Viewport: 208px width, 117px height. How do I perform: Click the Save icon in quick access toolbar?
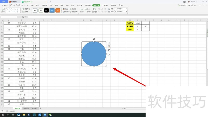click(x=11, y=5)
